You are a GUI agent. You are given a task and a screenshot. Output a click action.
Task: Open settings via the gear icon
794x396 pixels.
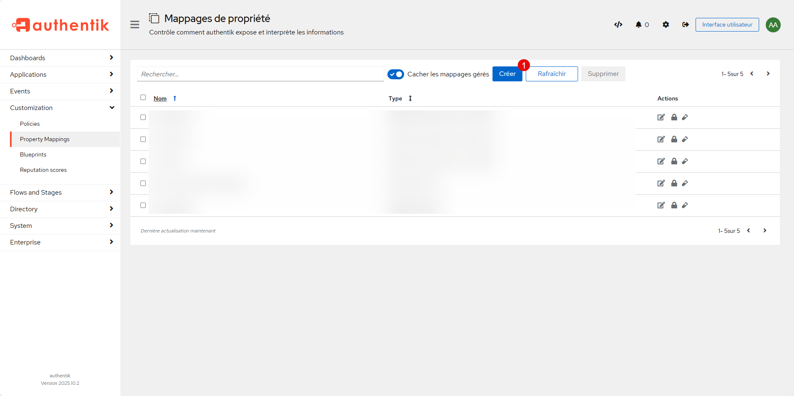click(666, 25)
